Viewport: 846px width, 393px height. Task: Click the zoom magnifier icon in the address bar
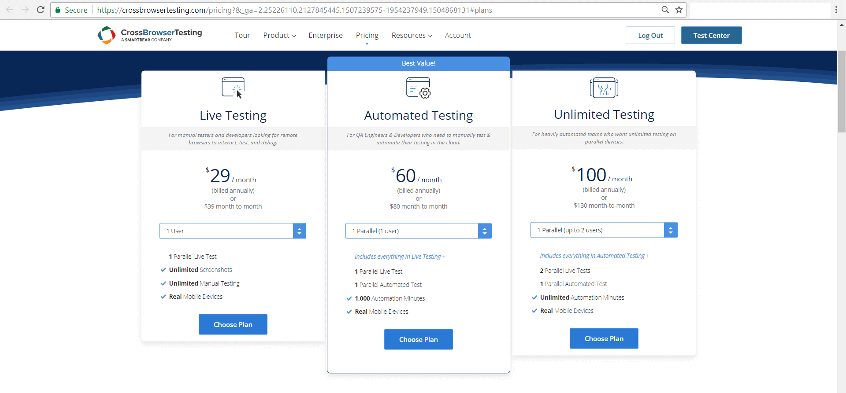pyautogui.click(x=665, y=10)
